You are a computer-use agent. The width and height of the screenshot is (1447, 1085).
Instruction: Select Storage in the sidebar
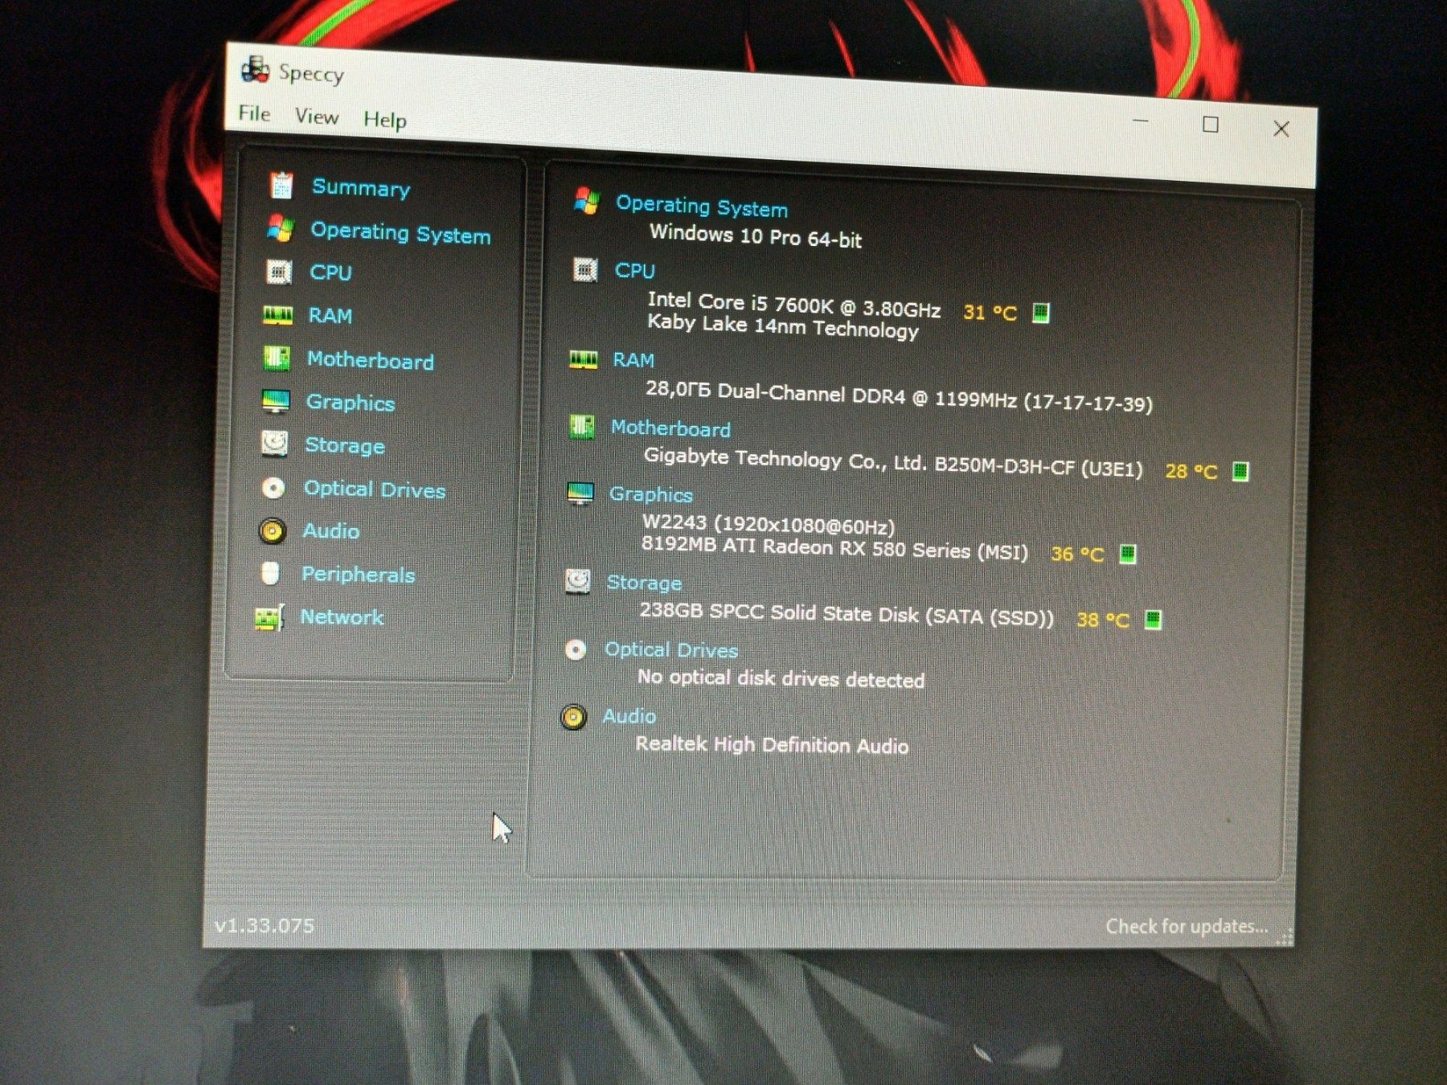345,446
